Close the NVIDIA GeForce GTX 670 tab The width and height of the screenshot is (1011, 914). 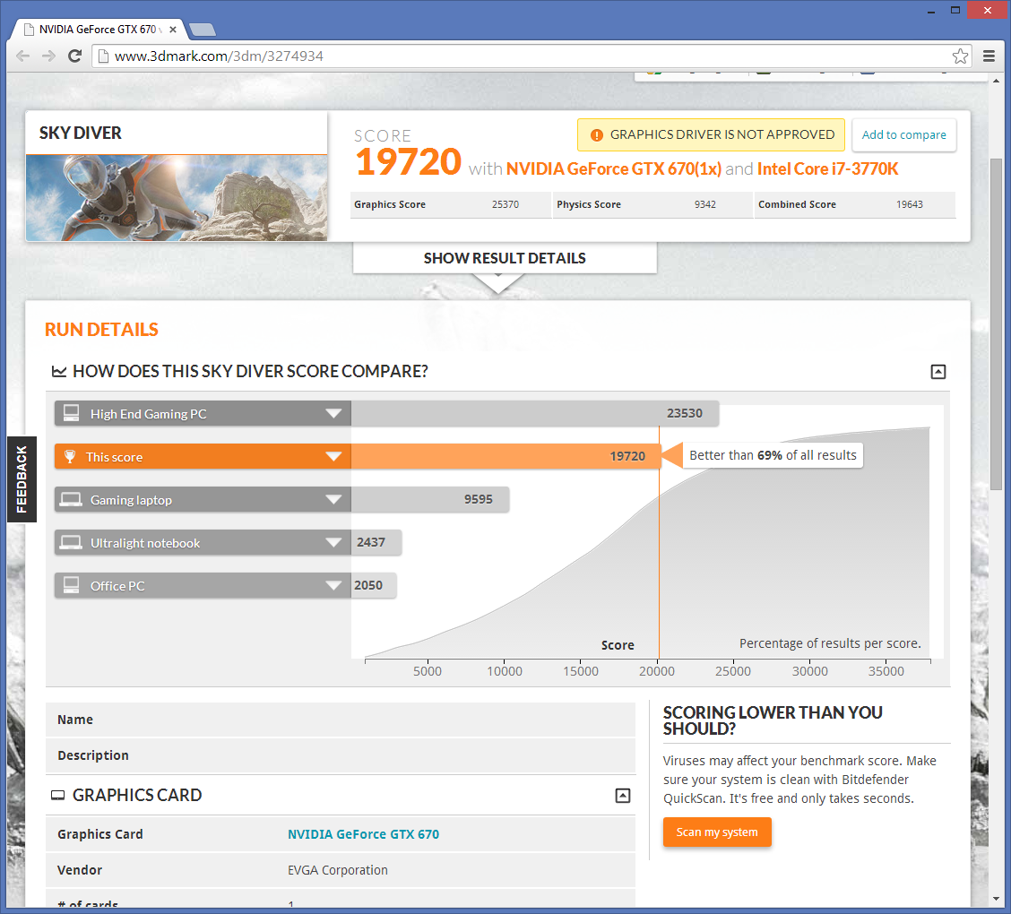click(x=173, y=30)
